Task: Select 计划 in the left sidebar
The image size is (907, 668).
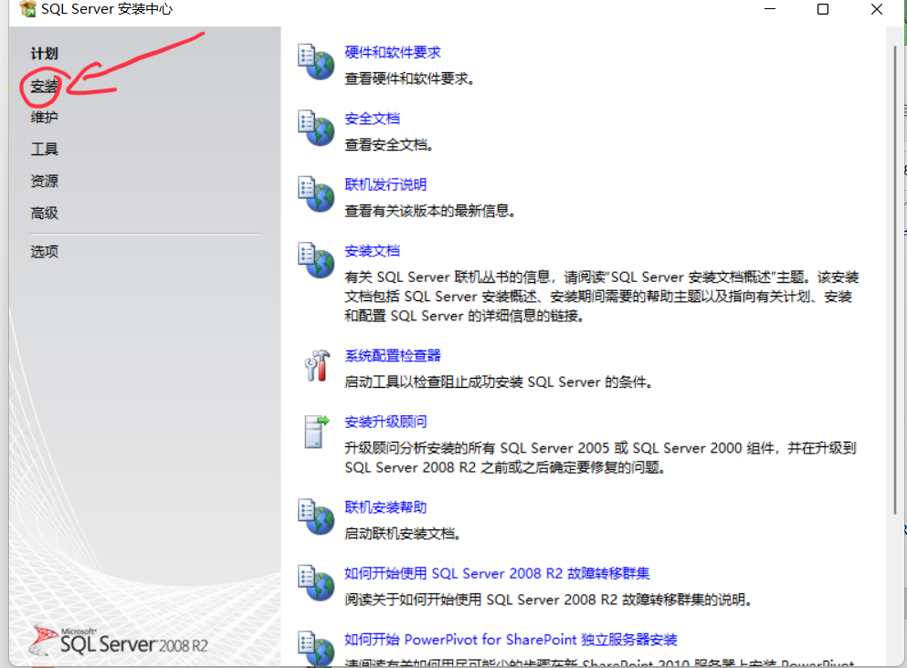Action: tap(45, 54)
